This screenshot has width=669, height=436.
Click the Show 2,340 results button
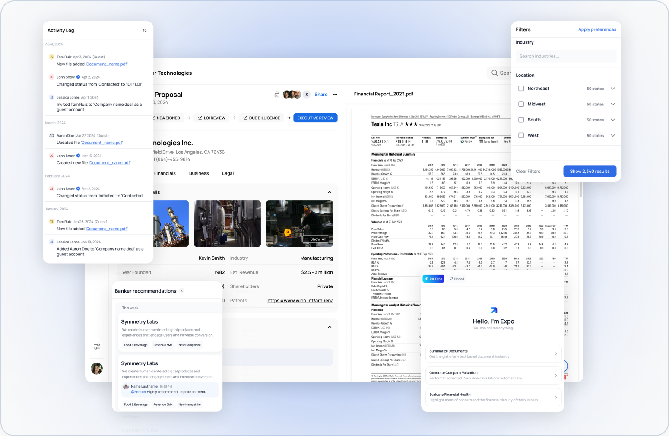coord(590,171)
